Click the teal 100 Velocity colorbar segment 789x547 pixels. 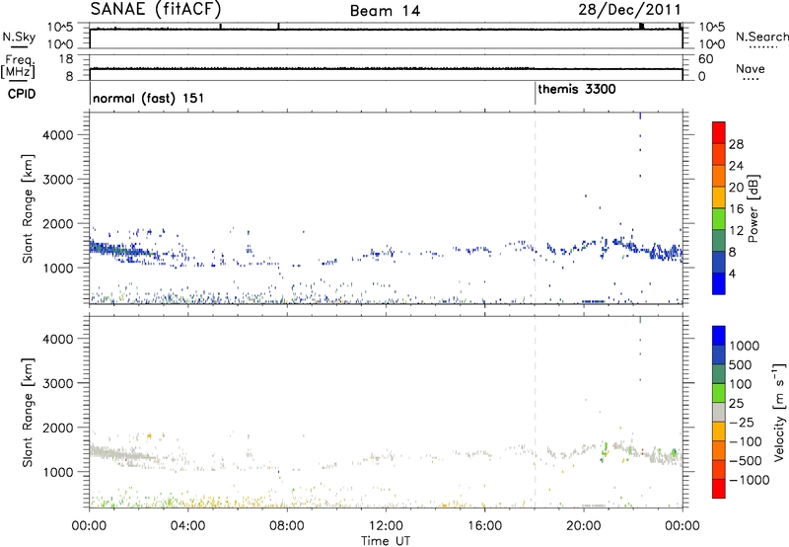[x=719, y=374]
